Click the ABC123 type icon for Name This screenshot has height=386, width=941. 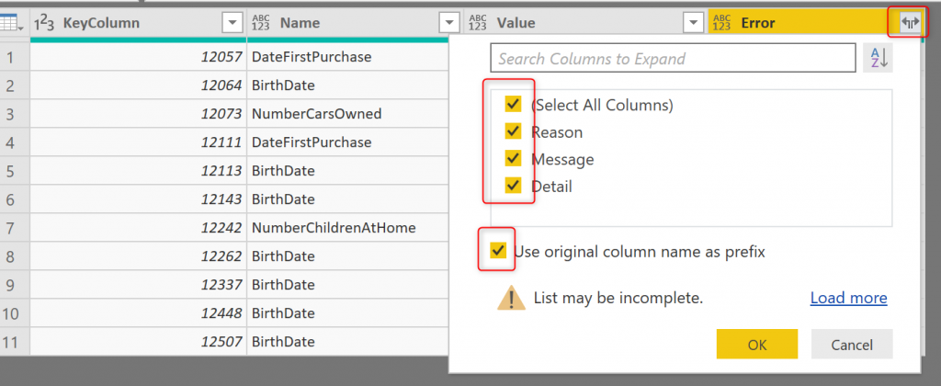click(x=262, y=23)
